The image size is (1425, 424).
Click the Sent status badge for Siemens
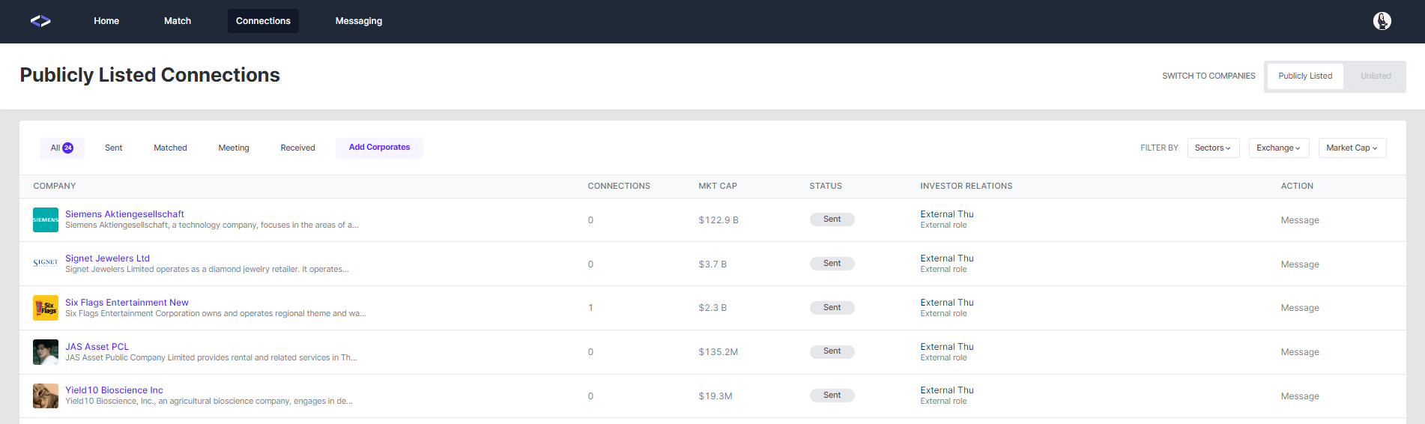[832, 219]
